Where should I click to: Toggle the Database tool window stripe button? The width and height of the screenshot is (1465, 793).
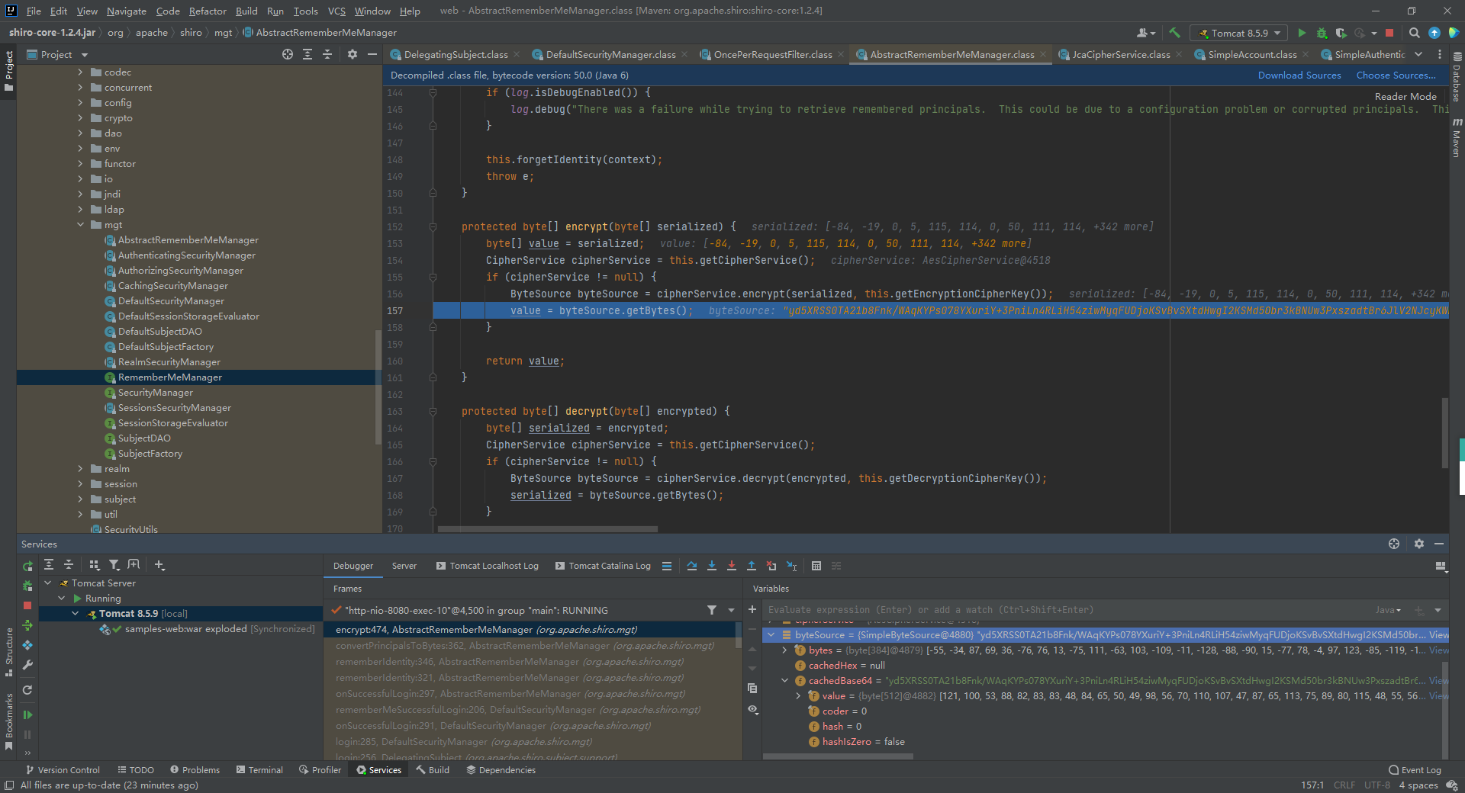point(1457,77)
